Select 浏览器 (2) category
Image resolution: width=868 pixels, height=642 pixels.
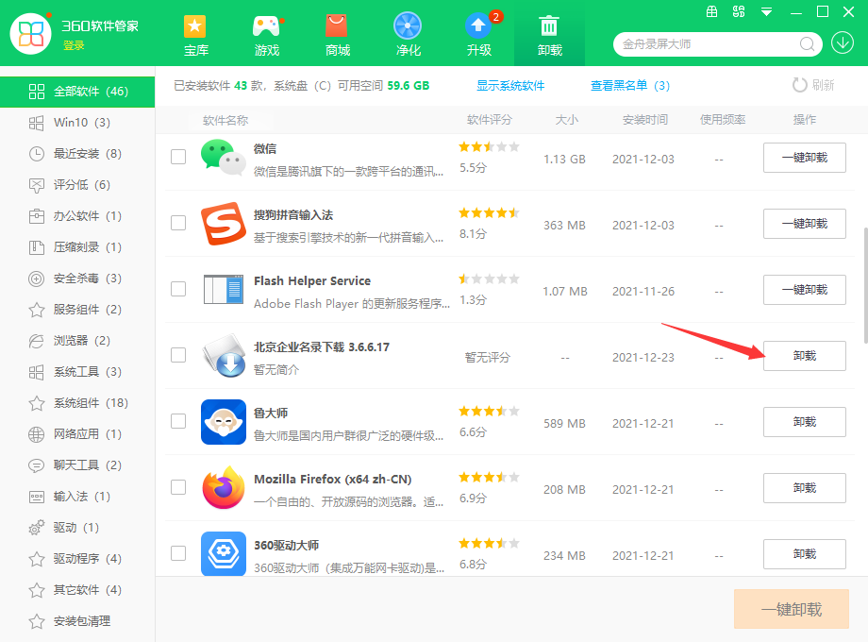[x=77, y=341]
